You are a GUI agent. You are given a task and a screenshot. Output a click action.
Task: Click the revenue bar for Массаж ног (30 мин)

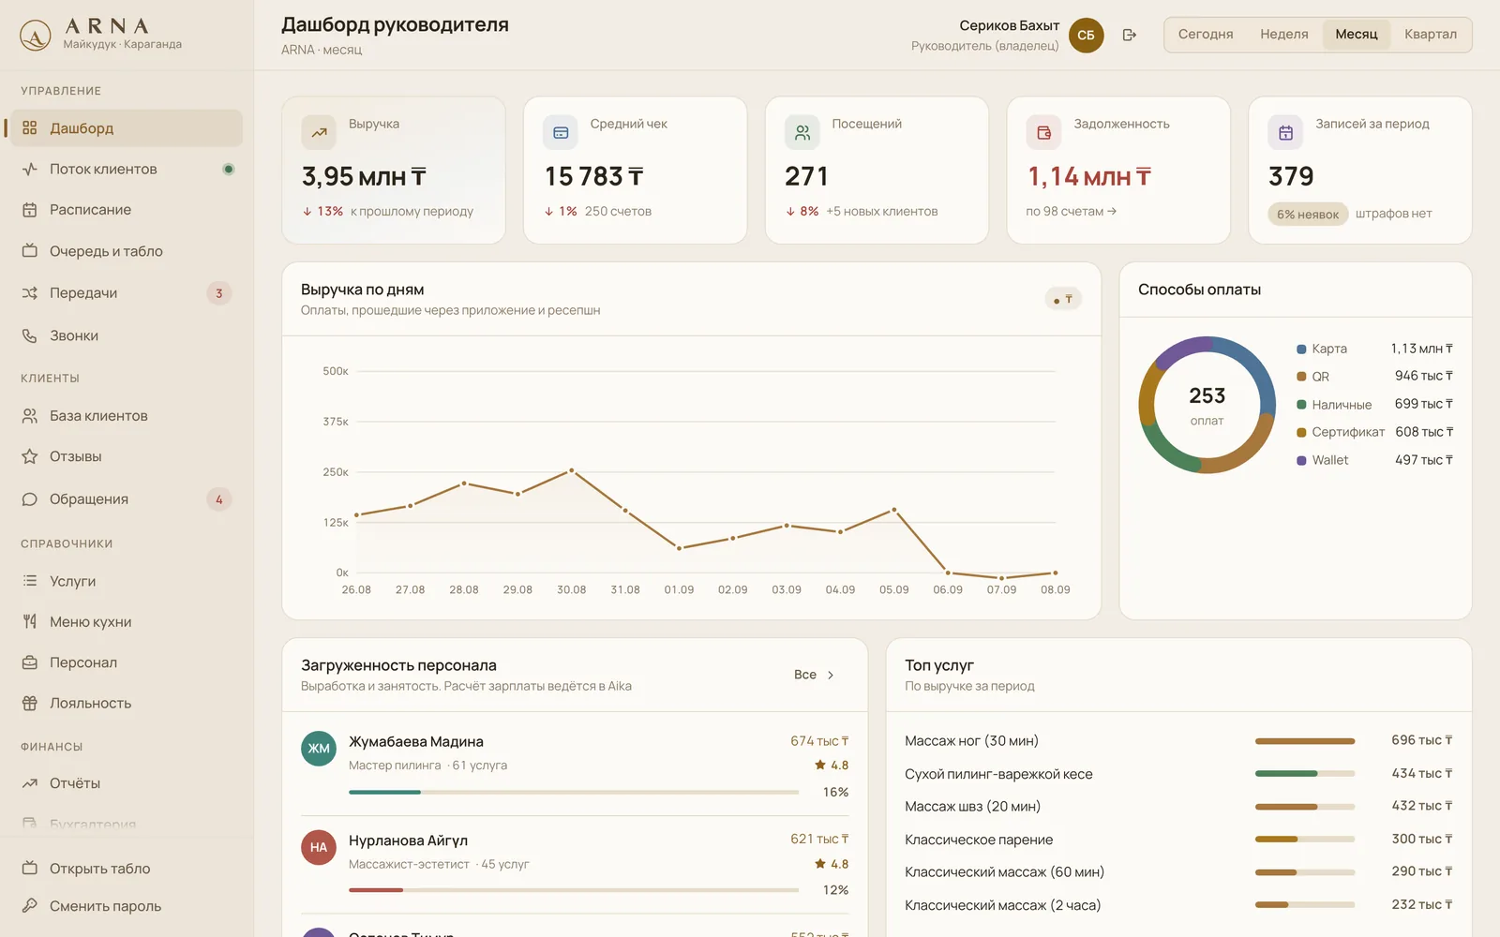click(1305, 741)
